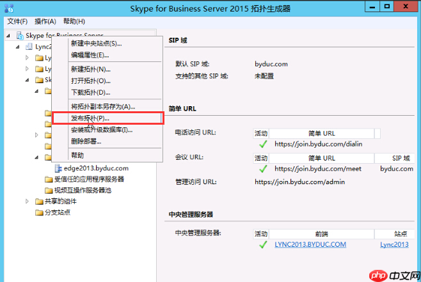Choose 删除部署... from context menu
Viewport: 421px width, 282px height.
[x=86, y=141]
